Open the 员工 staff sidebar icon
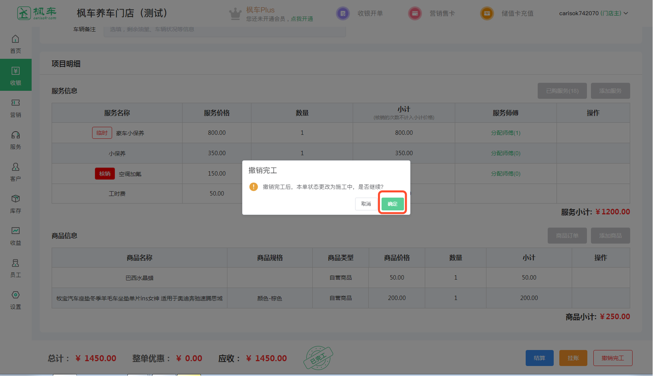653x376 pixels. coord(15,263)
